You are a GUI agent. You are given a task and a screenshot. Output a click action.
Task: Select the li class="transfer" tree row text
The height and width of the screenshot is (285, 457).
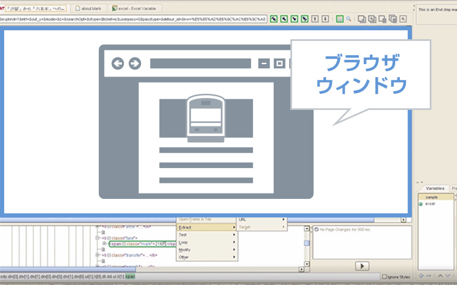(x=129, y=255)
